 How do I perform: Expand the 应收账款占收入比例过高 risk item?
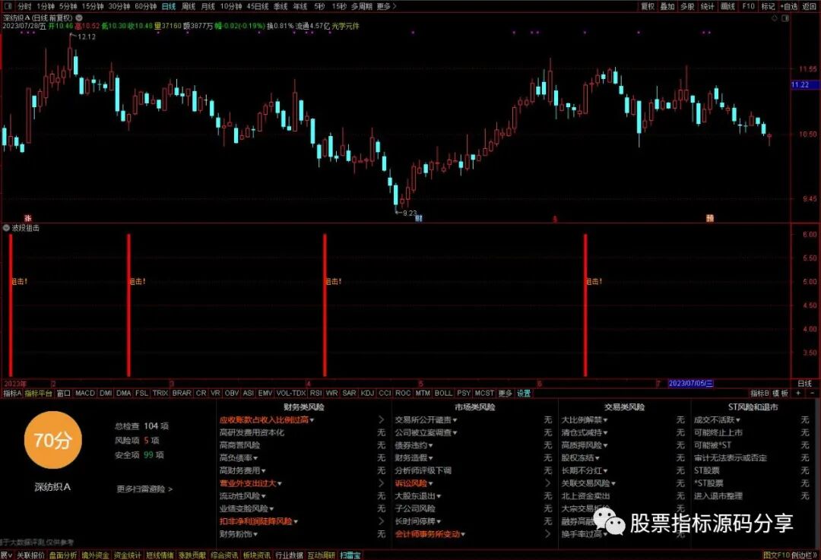pos(267,419)
